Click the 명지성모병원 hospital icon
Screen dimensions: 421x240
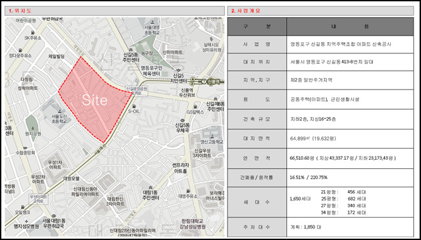(x=26, y=221)
